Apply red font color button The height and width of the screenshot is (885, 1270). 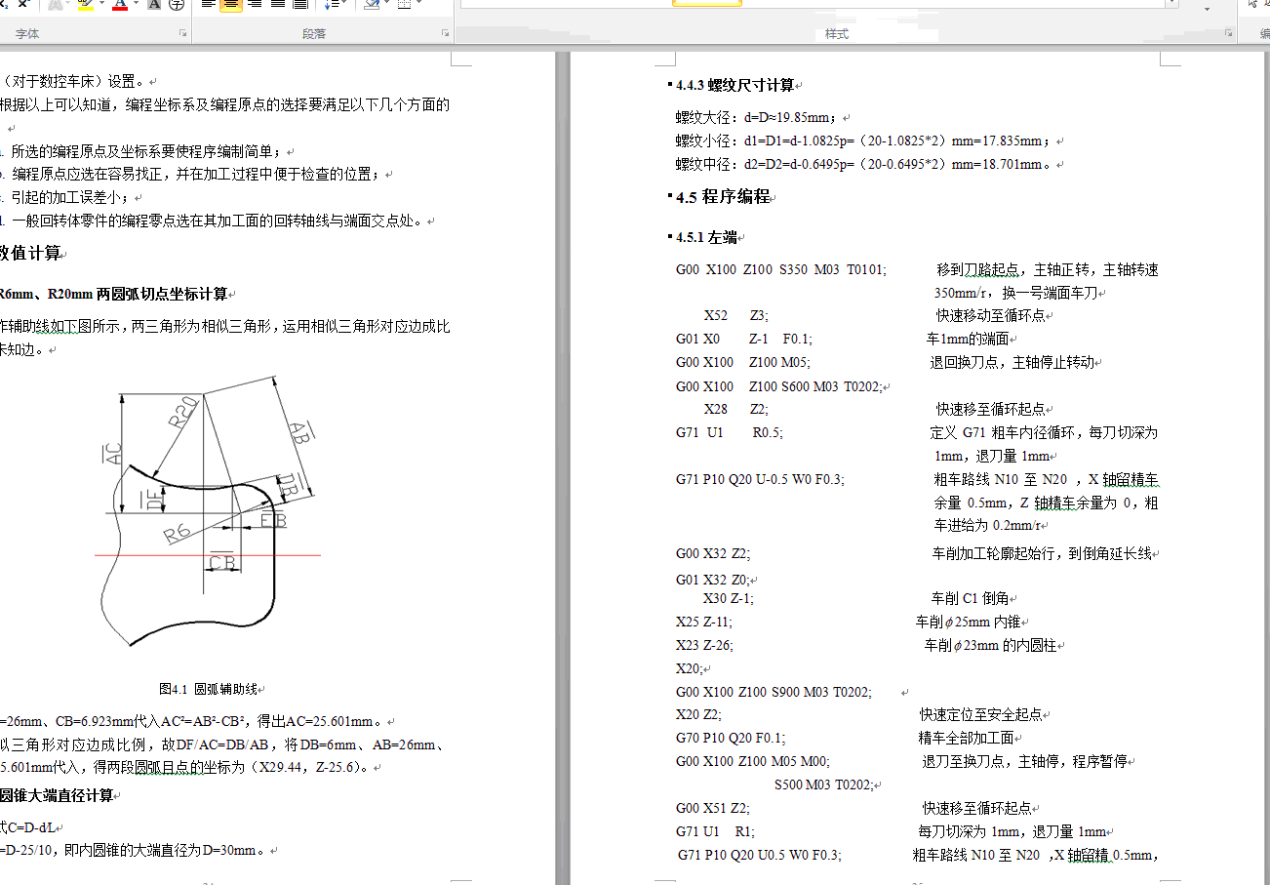click(119, 5)
